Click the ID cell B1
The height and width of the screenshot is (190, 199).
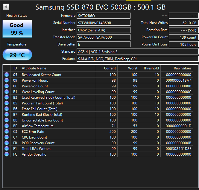15,92
